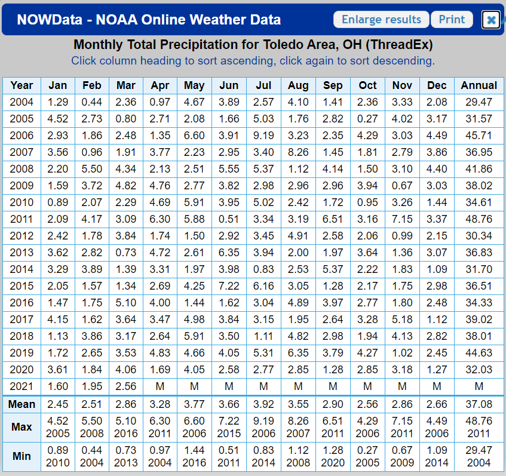The height and width of the screenshot is (476, 506).
Task: Click the sorting instruction text below title
Action: coord(253,61)
